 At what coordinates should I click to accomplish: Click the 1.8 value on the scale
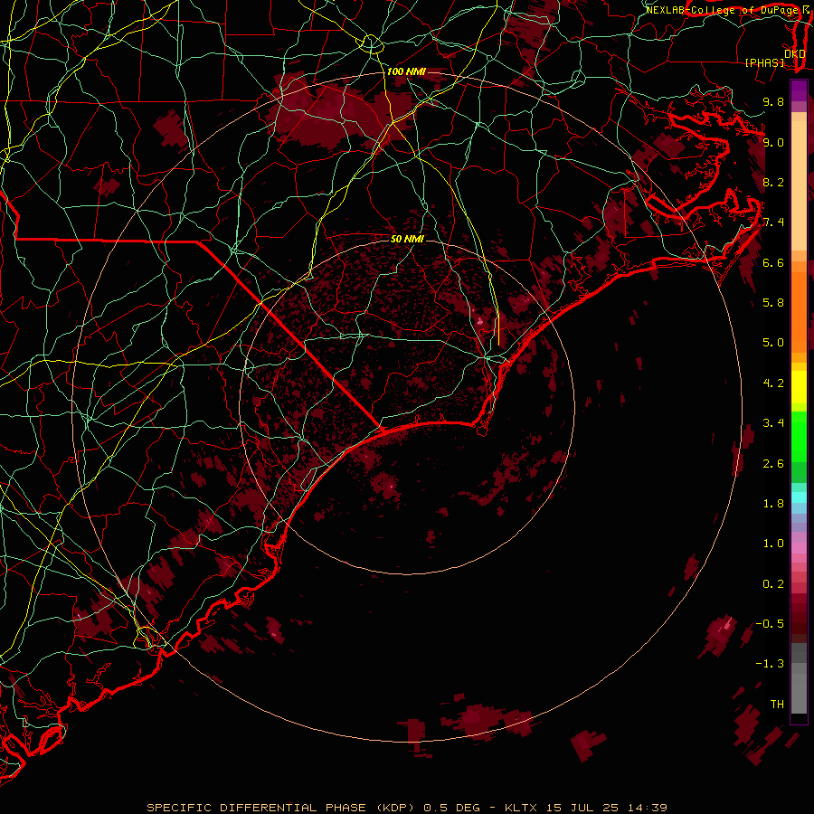coord(773,504)
